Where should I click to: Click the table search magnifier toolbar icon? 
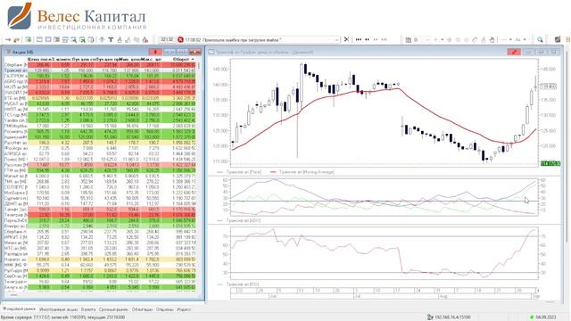(74, 39)
